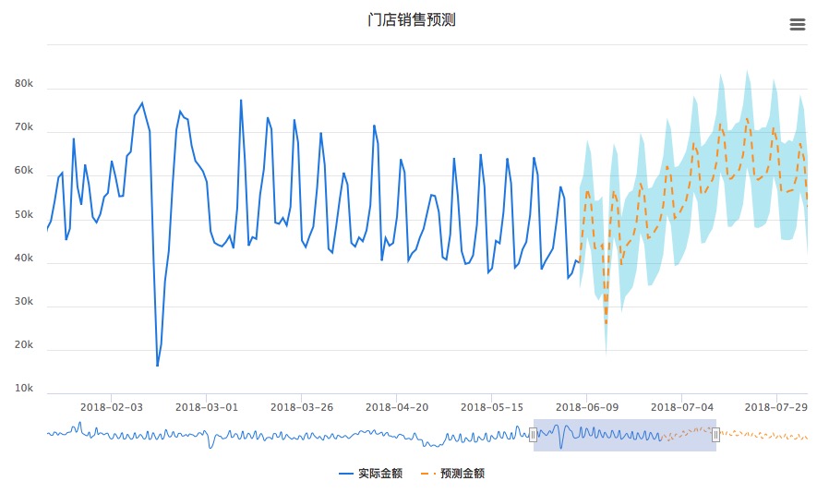Click the x-axis label 2018-03-26
Viewport: 829px width, 493px height.
click(302, 407)
